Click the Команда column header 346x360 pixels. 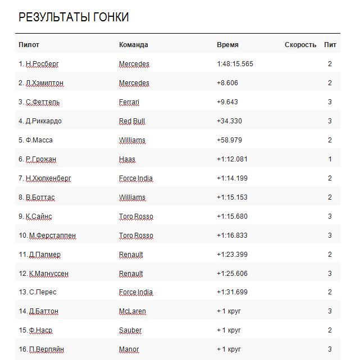134,44
